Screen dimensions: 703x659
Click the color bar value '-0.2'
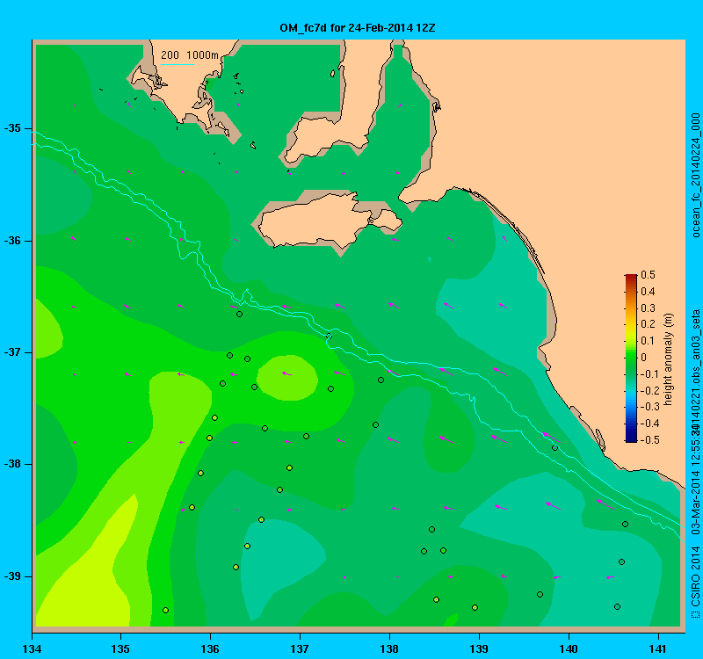click(649, 390)
